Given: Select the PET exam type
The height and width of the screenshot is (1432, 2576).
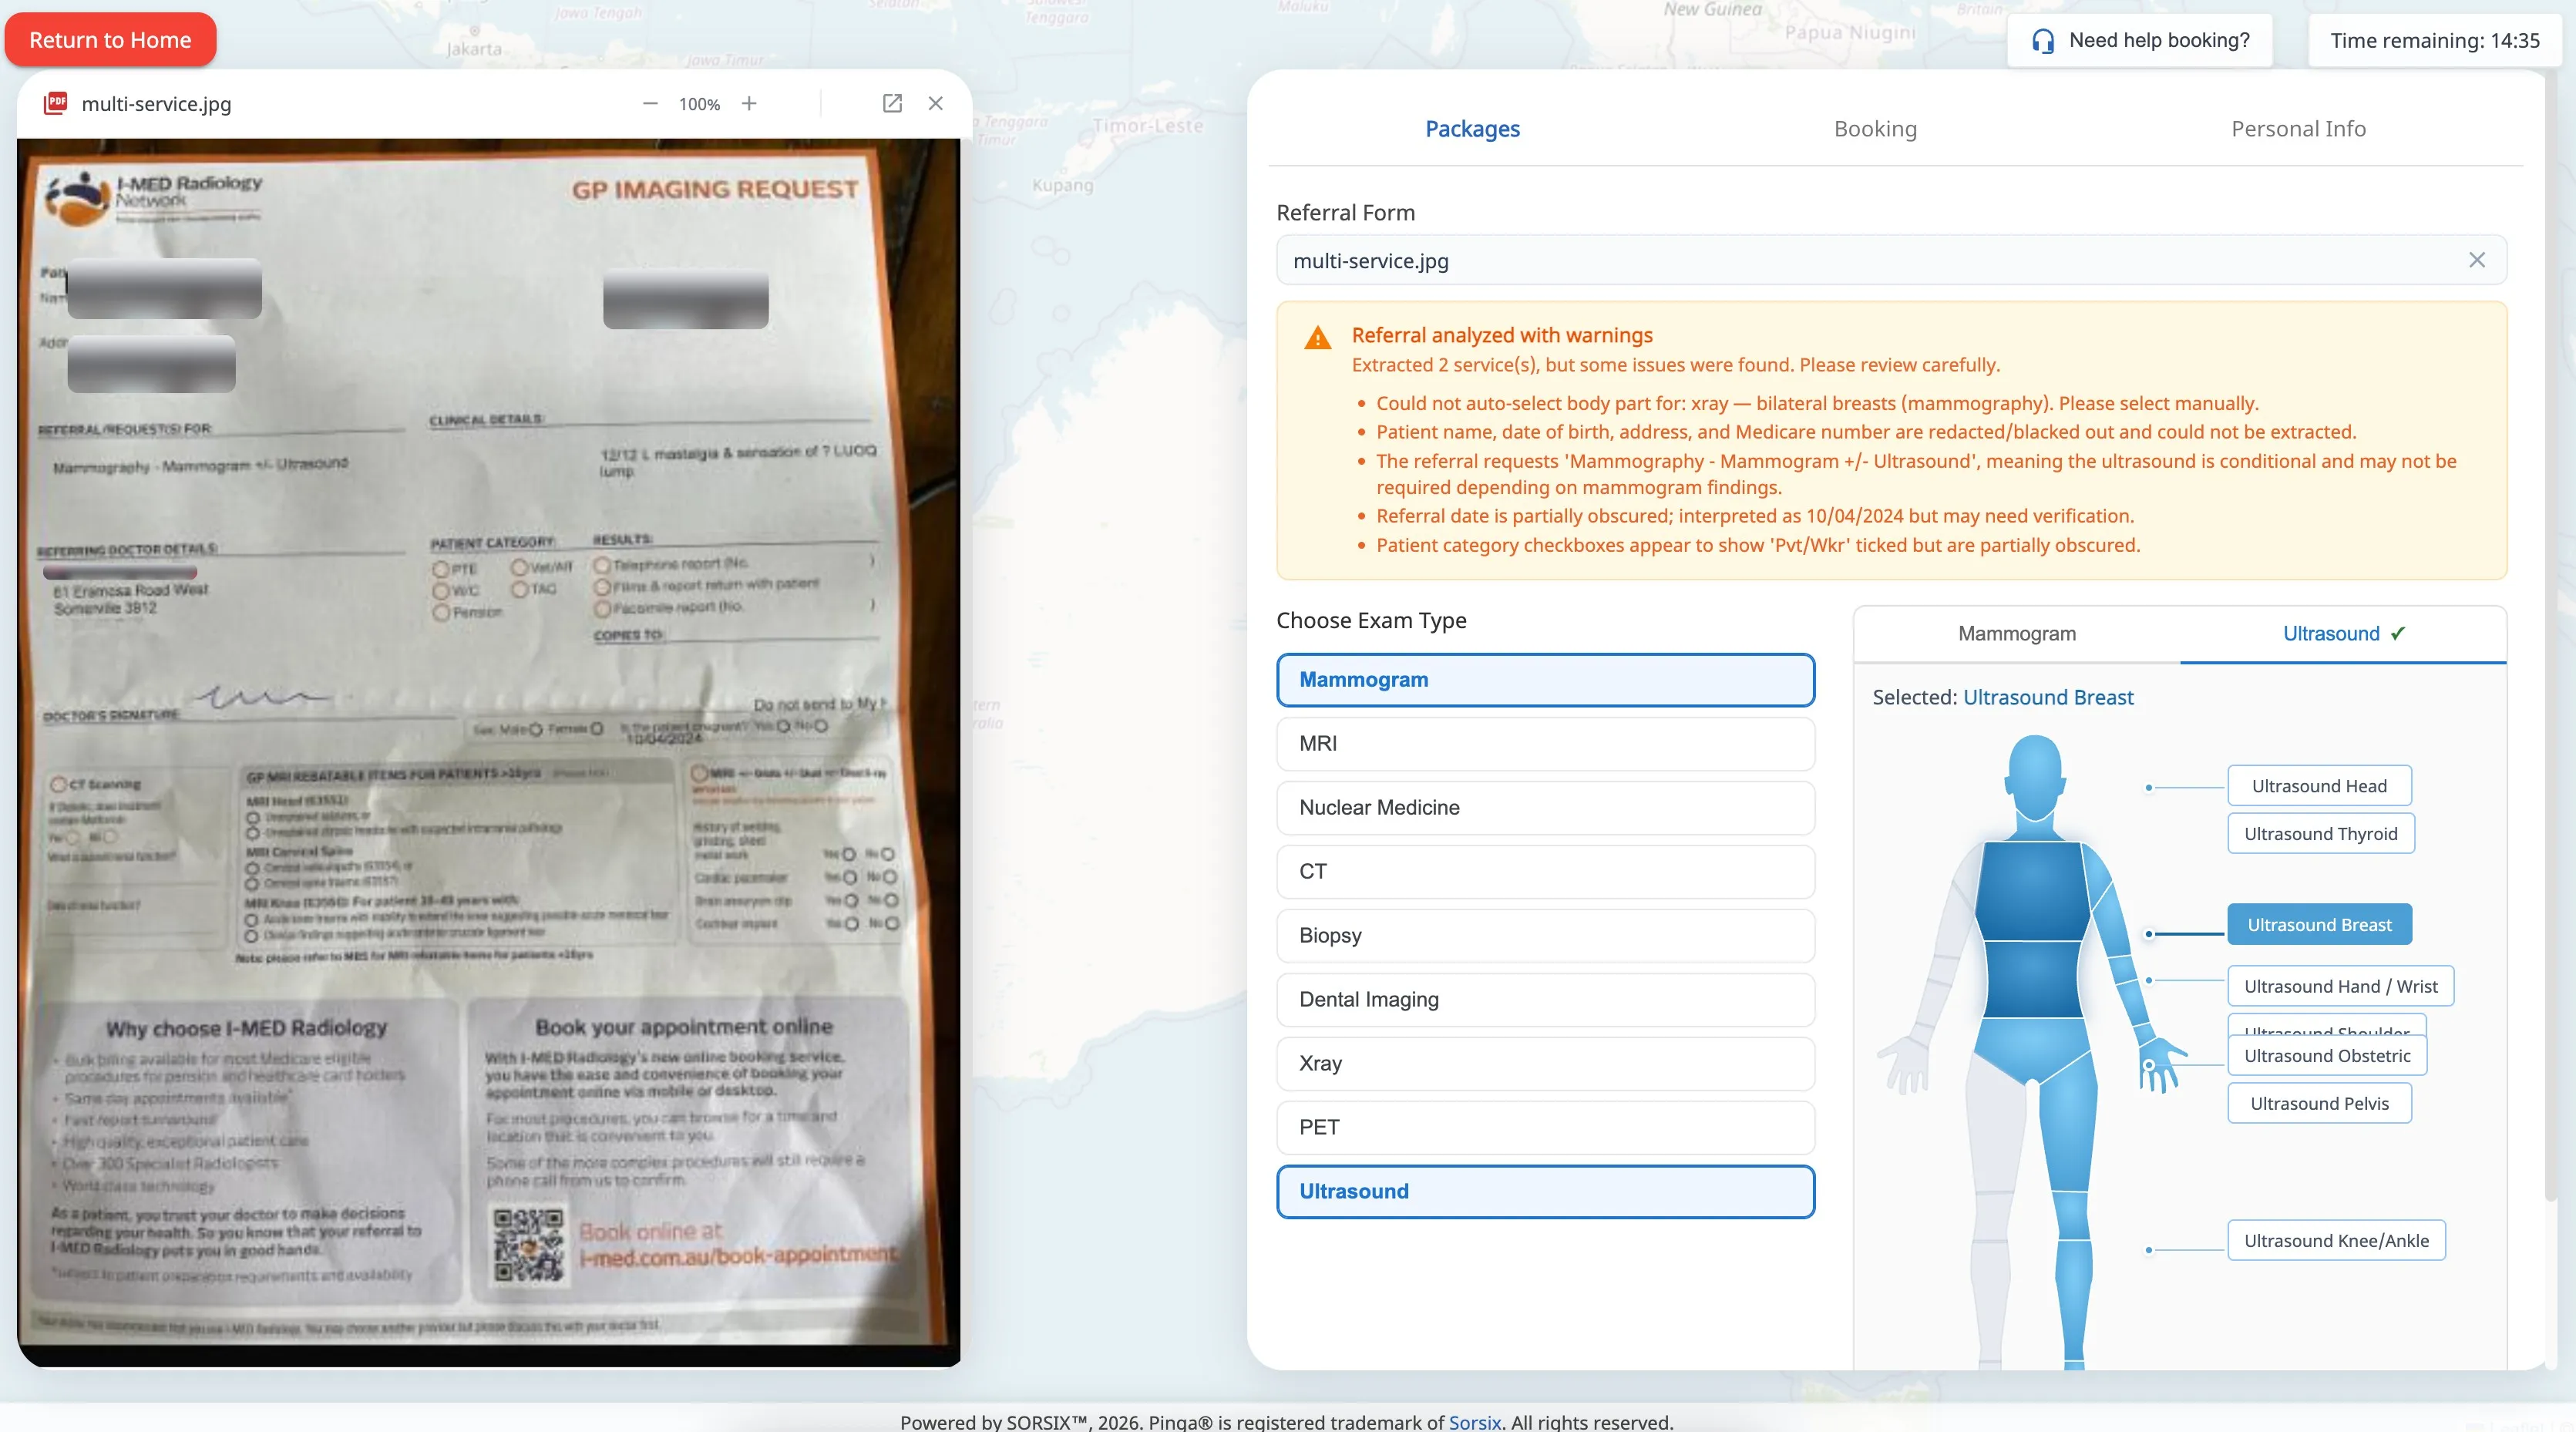Looking at the screenshot, I should click(1545, 1128).
